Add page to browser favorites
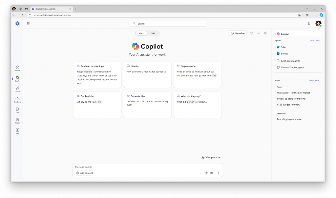The width and height of the screenshot is (336, 198). pyautogui.click(x=299, y=15)
